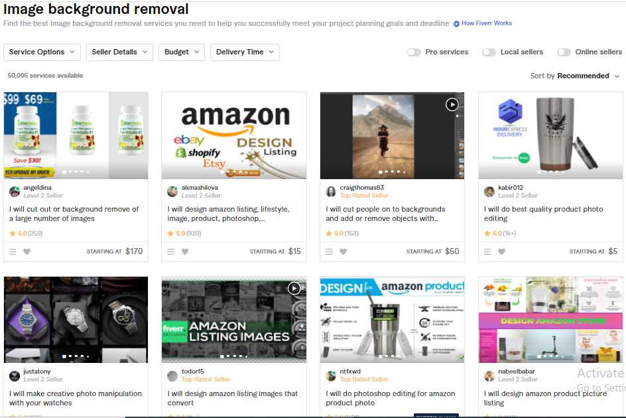Screen dimensions: 626x418
Task: Open gig 'I will do best quality product photo editing'
Action: [543, 214]
